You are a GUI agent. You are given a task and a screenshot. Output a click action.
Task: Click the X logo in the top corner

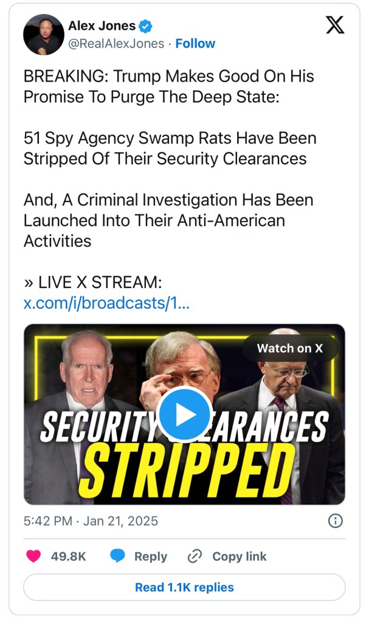pyautogui.click(x=334, y=25)
